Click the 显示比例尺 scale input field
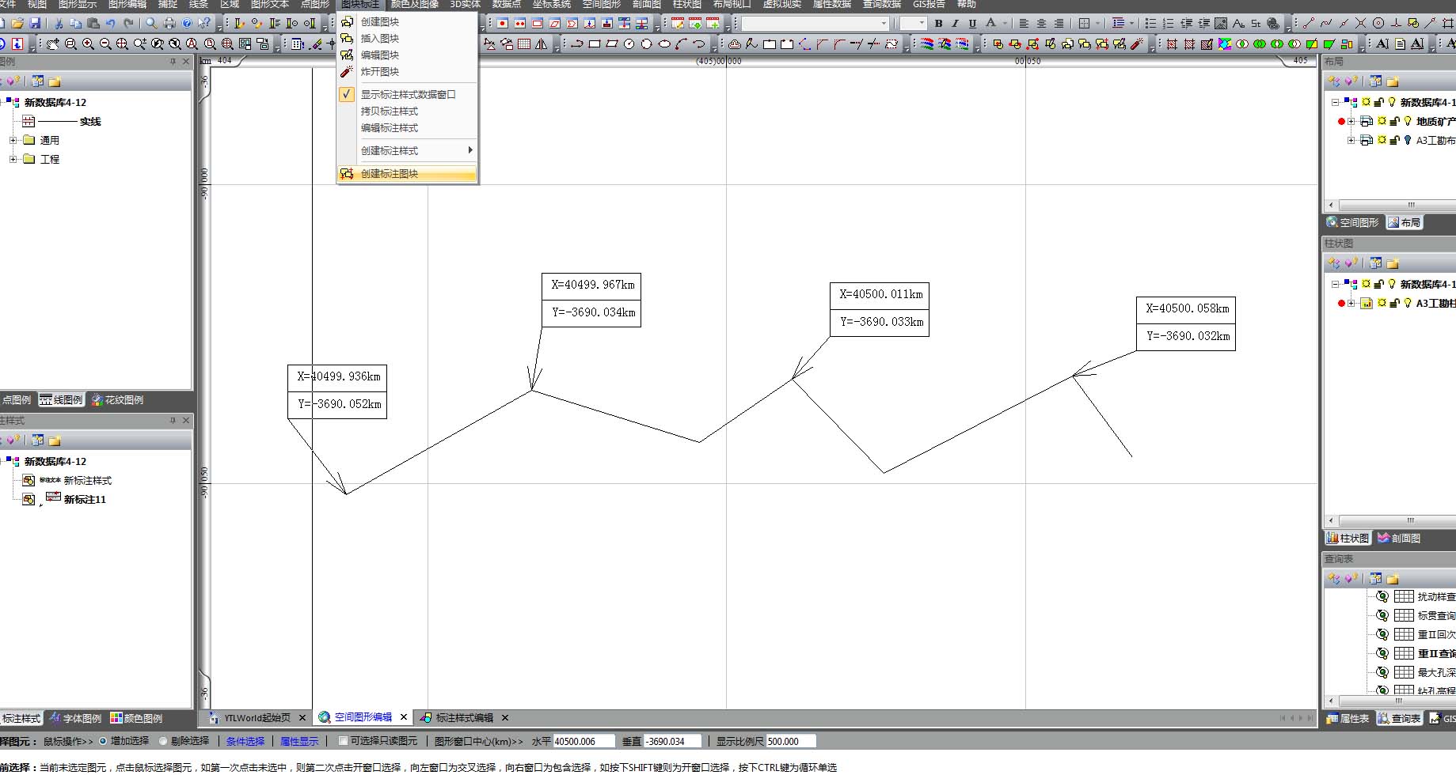The width and height of the screenshot is (1456, 775). point(790,741)
